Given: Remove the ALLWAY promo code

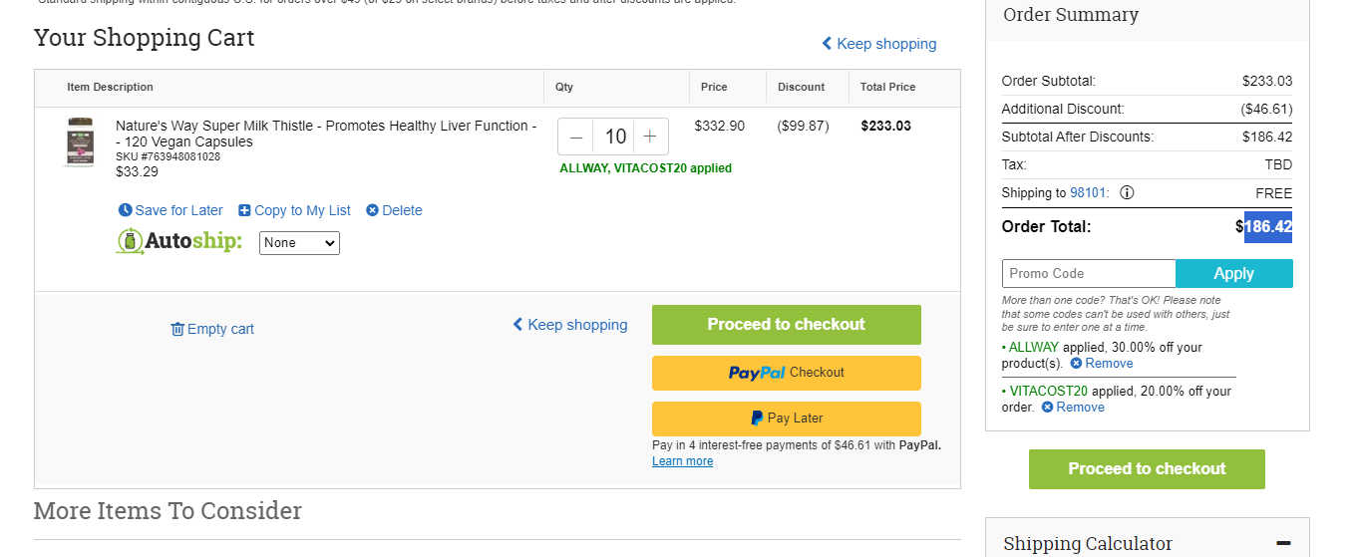Looking at the screenshot, I should pyautogui.click(x=1102, y=364).
